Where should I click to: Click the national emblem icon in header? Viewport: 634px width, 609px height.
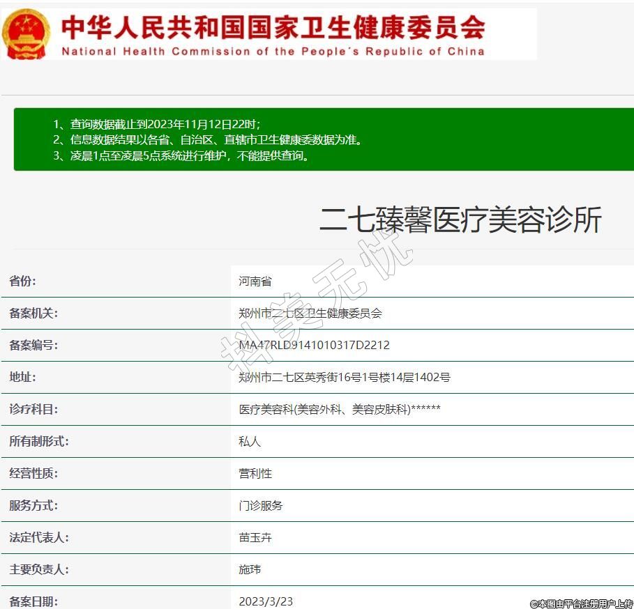(x=27, y=34)
